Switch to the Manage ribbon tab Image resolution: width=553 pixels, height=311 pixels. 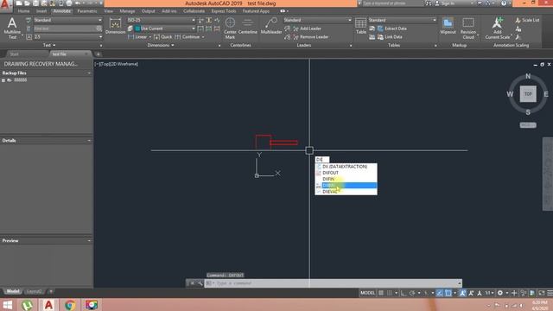(x=127, y=11)
